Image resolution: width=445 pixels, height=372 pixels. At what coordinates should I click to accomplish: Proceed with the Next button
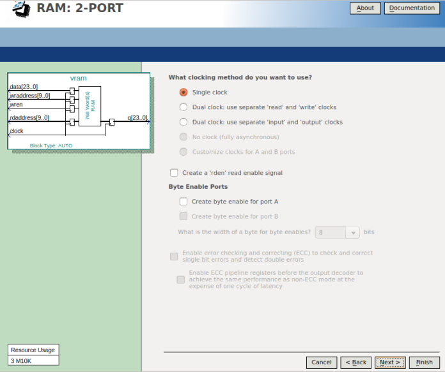tap(390, 362)
